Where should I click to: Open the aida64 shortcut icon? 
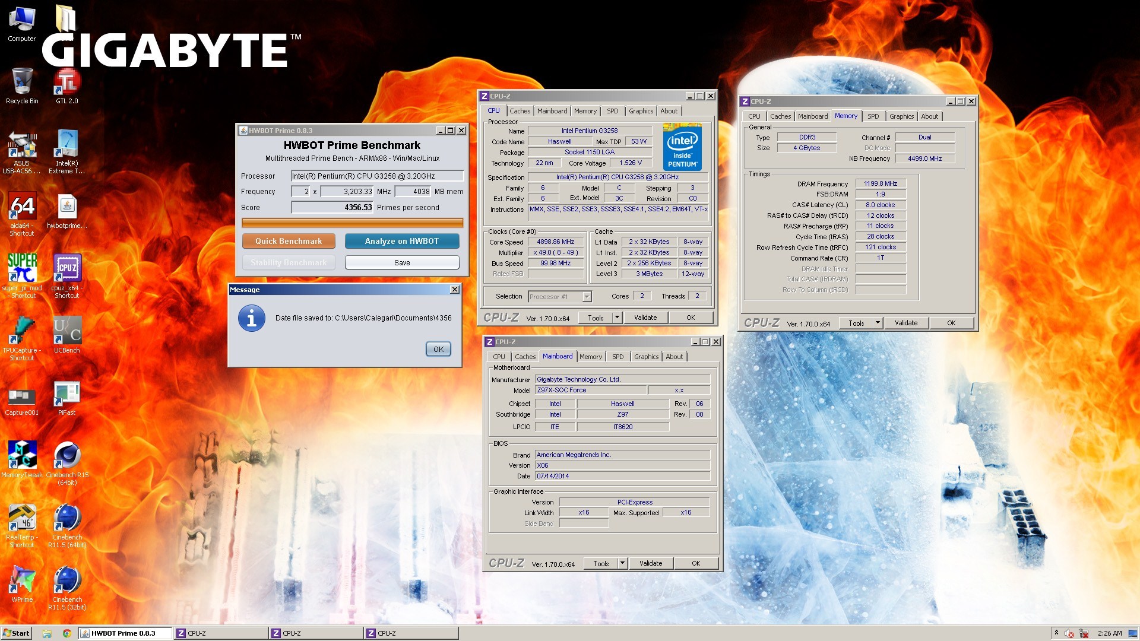pos(22,215)
